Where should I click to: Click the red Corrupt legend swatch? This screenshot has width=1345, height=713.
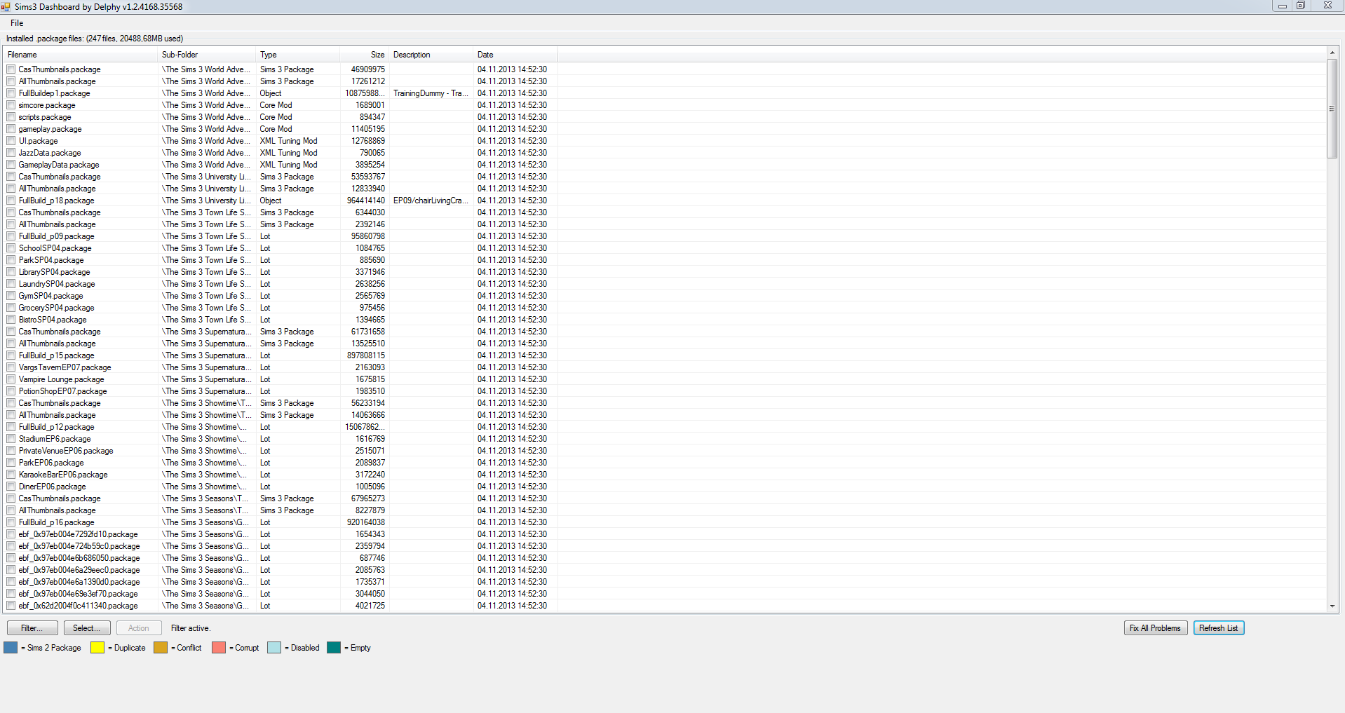(x=219, y=647)
